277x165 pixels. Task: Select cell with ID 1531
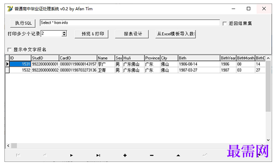pyautogui.click(x=20, y=64)
